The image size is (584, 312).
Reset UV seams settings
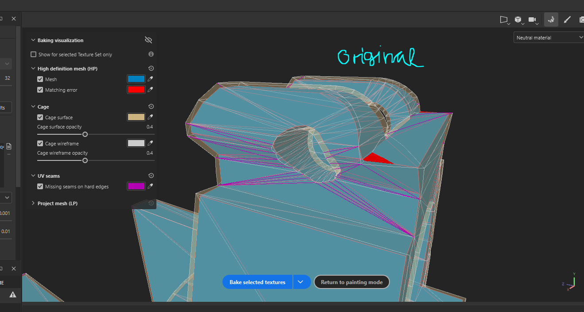pyautogui.click(x=151, y=176)
